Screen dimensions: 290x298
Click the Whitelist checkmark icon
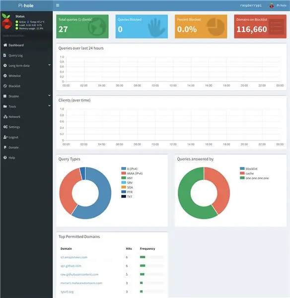coord(5,75)
